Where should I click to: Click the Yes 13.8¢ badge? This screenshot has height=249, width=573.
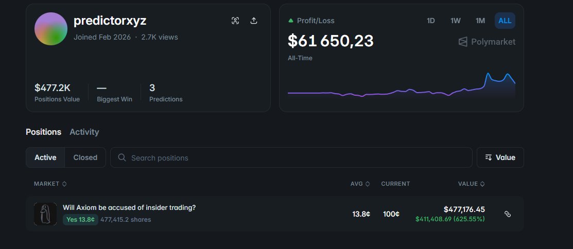80,220
